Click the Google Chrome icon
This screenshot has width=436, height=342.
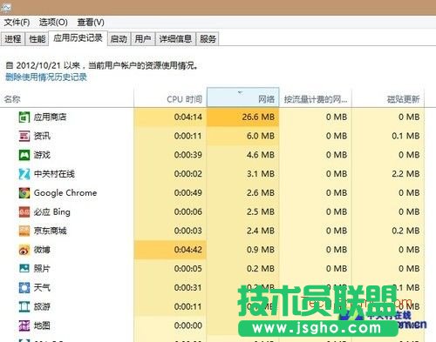[24, 193]
